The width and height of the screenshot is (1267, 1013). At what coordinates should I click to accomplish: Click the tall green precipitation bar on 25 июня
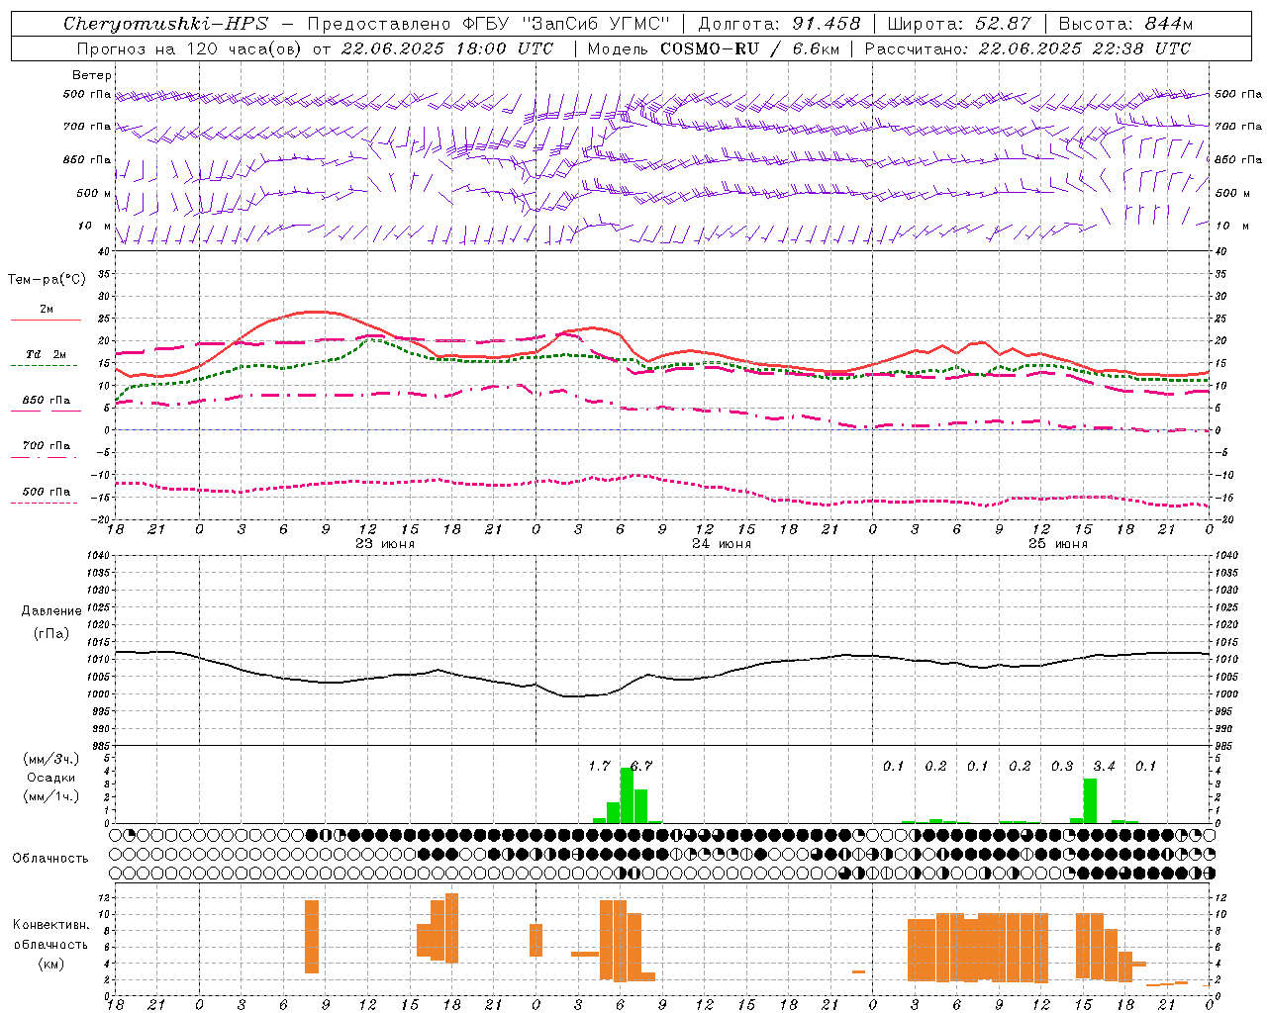(x=1090, y=801)
